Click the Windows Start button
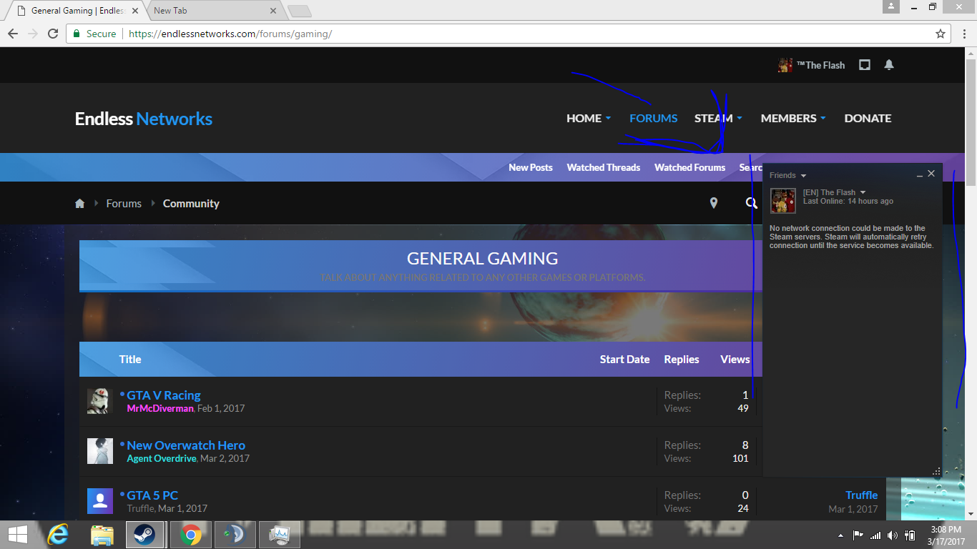The width and height of the screenshot is (977, 549). [x=18, y=534]
